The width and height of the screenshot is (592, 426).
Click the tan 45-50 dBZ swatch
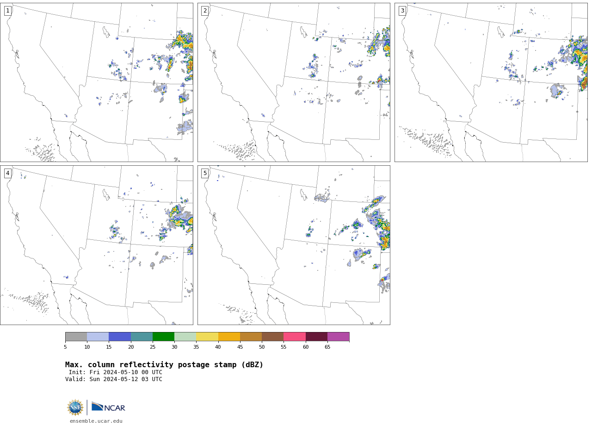[251, 337]
